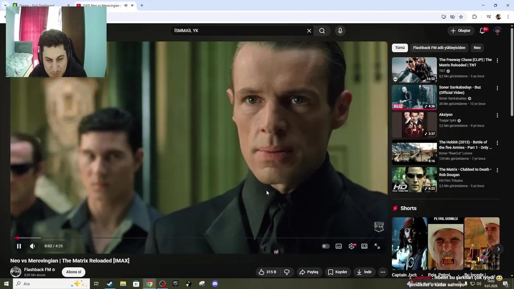Switch to the Stream - Kick Dashboard tab
Image resolution: width=514 pixels, height=289 pixels.
[x=38, y=6]
